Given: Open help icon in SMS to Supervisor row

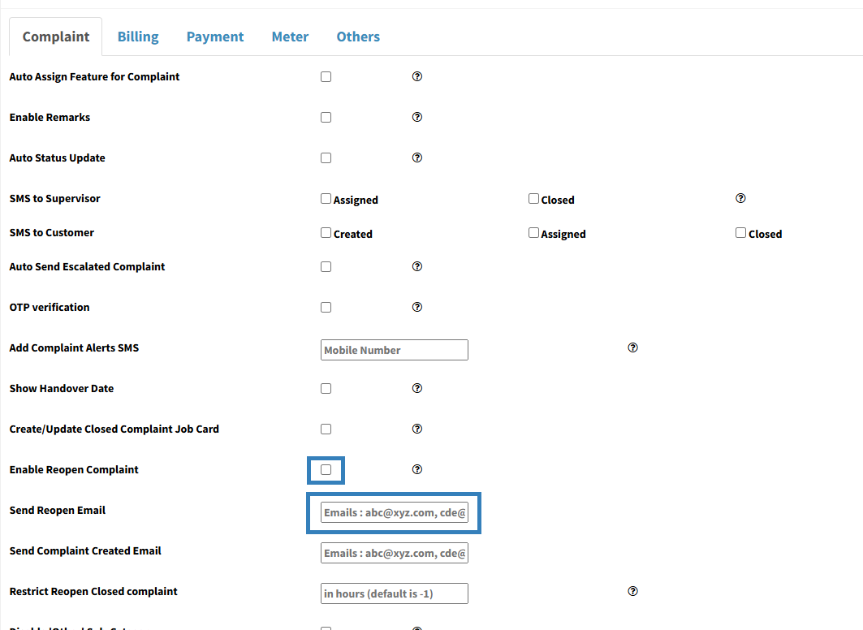Looking at the screenshot, I should (x=740, y=198).
